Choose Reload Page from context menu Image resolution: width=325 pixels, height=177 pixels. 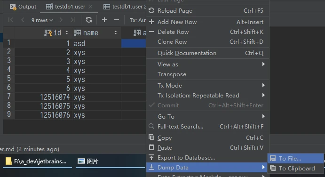coord(208,11)
